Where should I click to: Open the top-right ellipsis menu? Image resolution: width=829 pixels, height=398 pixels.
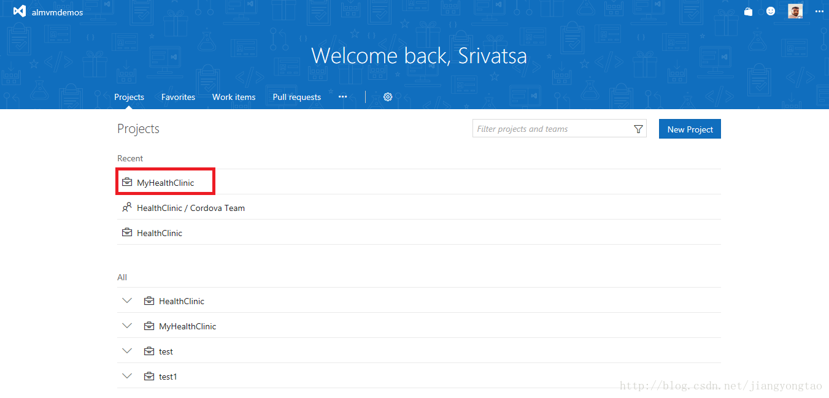pos(819,12)
